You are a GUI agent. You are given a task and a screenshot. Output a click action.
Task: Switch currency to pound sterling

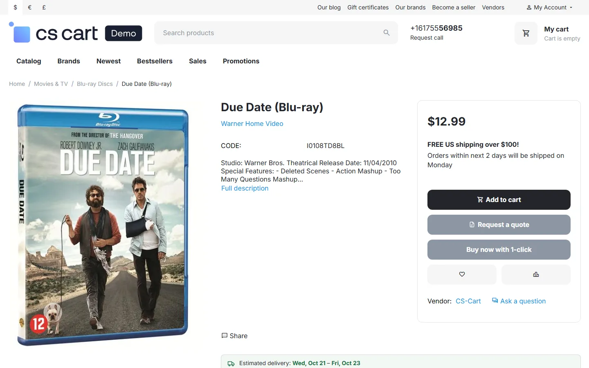44,7
